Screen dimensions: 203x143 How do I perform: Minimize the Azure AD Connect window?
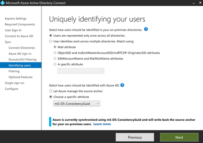(x=194, y=3)
